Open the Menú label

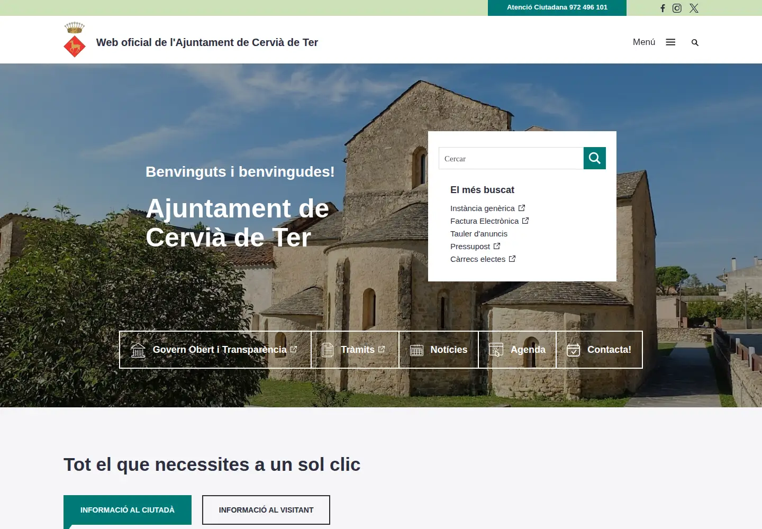(x=644, y=42)
